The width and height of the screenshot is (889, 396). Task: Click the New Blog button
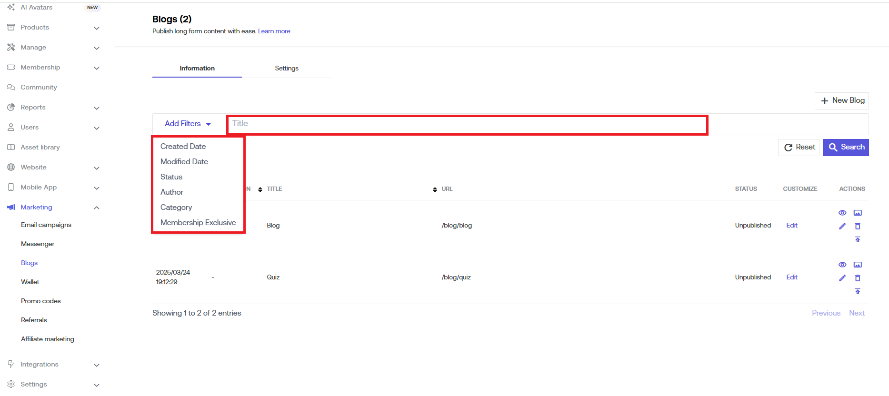point(841,100)
